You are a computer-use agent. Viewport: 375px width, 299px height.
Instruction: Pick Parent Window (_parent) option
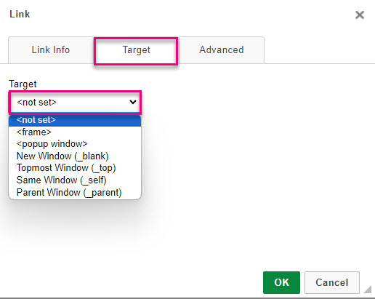75,193
